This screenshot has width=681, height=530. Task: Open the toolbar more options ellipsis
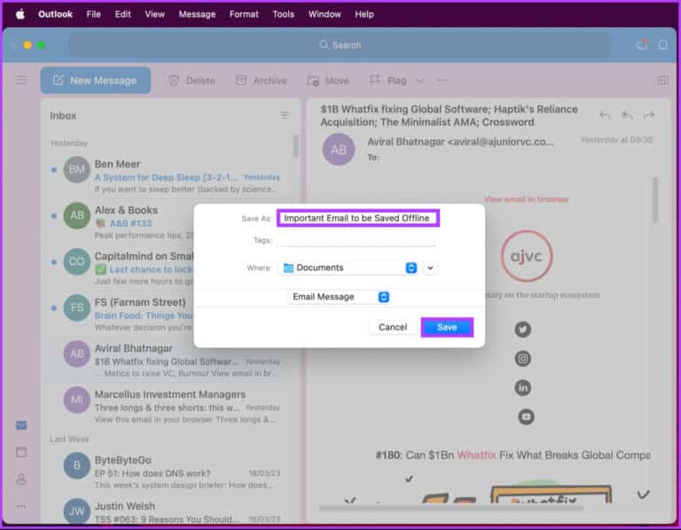pos(442,81)
